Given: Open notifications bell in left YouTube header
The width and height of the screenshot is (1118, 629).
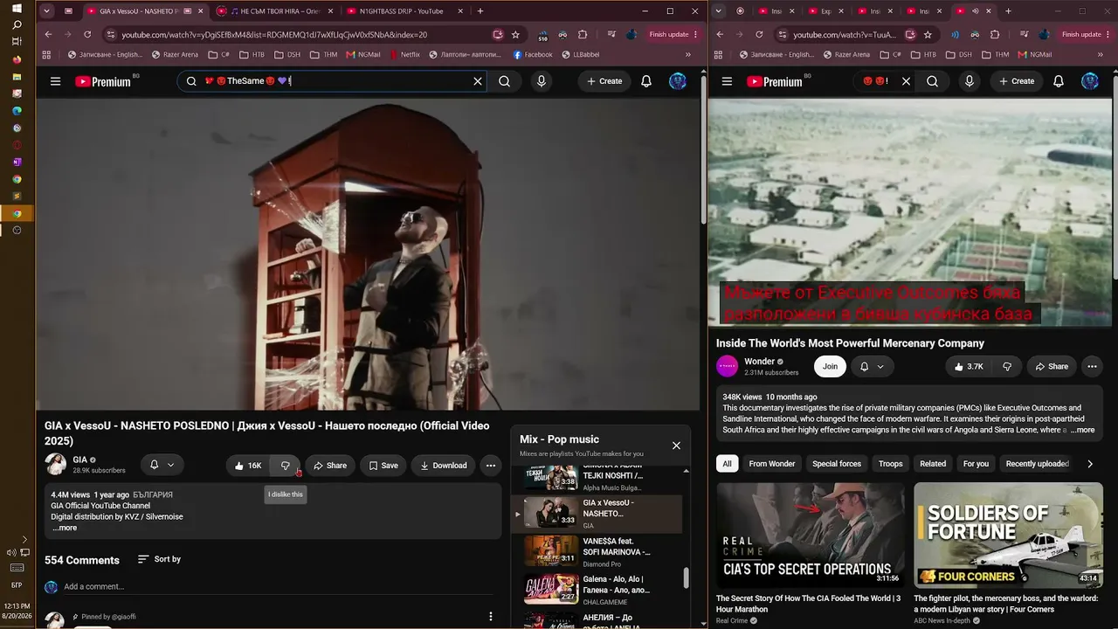Looking at the screenshot, I should 646,81.
